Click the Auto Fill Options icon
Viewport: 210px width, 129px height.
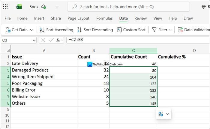click(160, 114)
